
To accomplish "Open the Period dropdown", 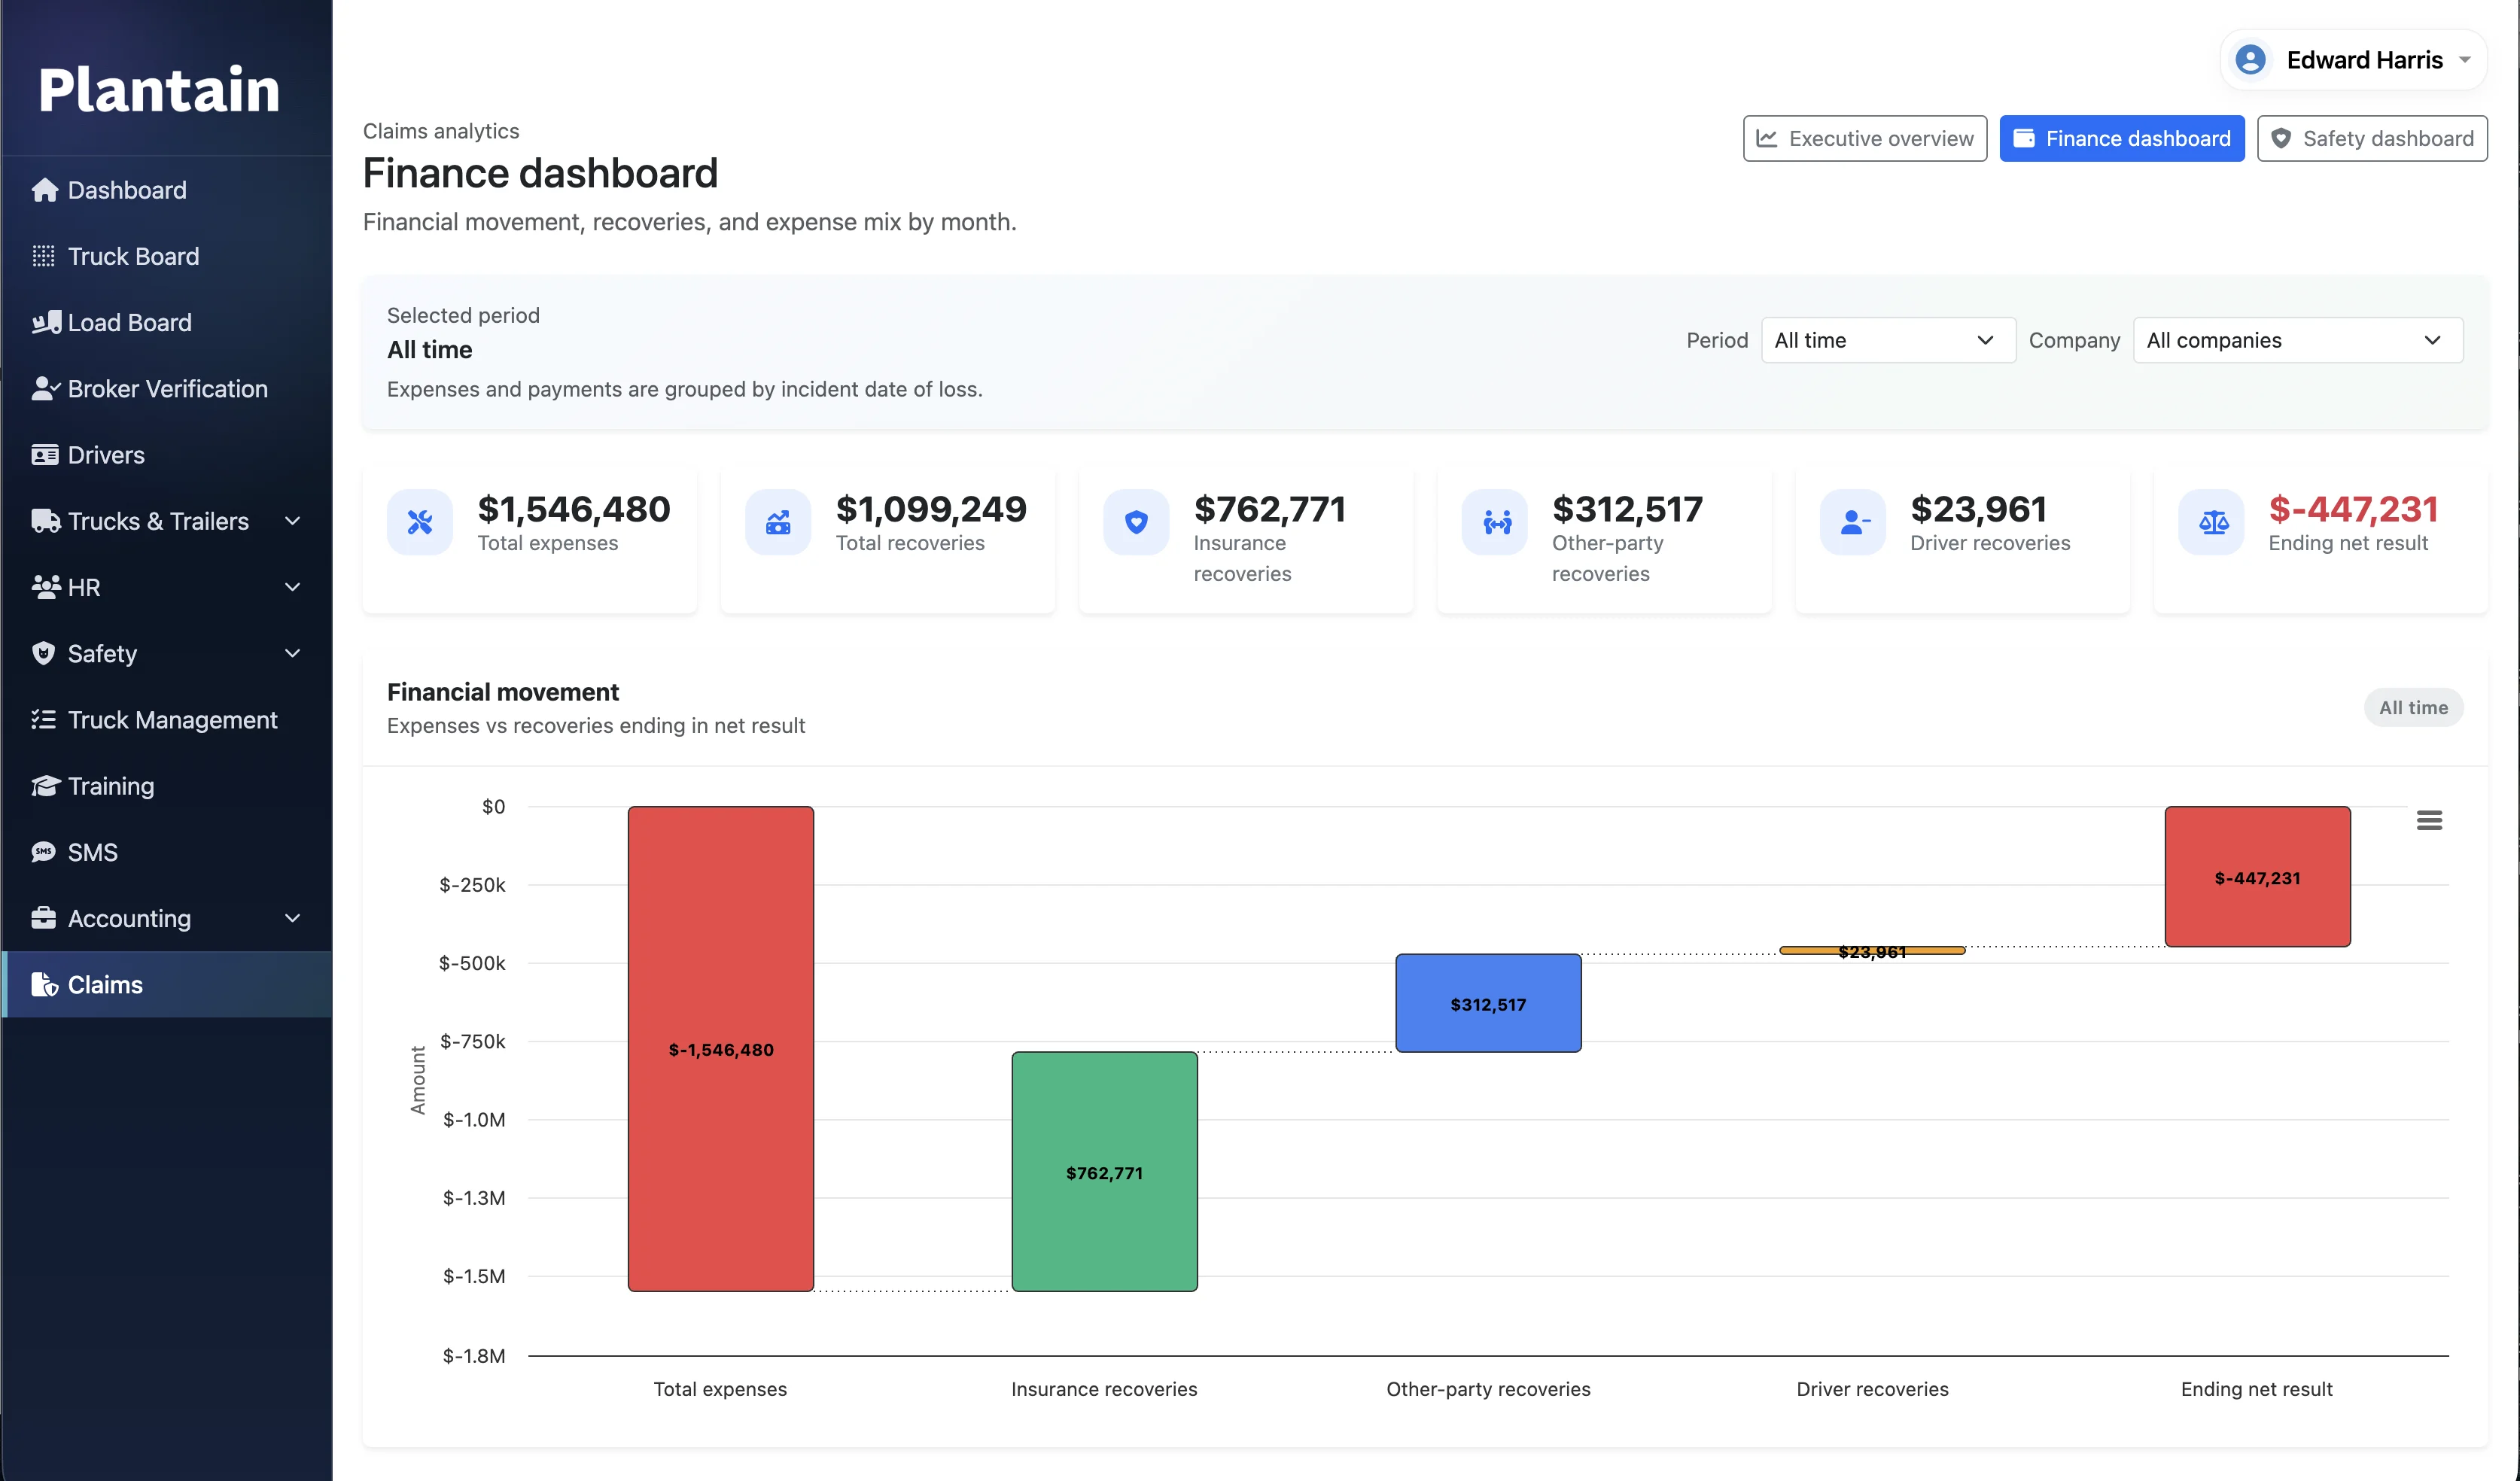I will pyautogui.click(x=1886, y=341).
